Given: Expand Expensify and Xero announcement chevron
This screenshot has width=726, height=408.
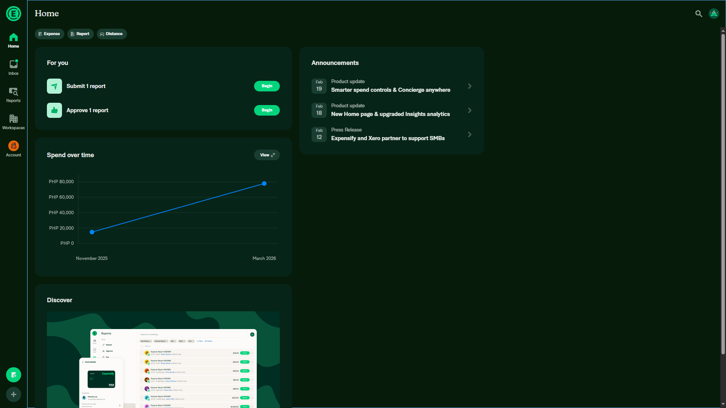Looking at the screenshot, I should click(x=470, y=134).
